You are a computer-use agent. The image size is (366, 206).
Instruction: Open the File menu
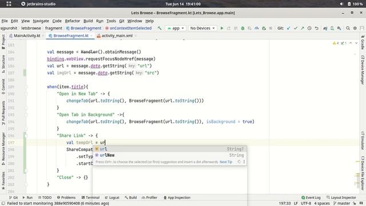(x=5, y=21)
